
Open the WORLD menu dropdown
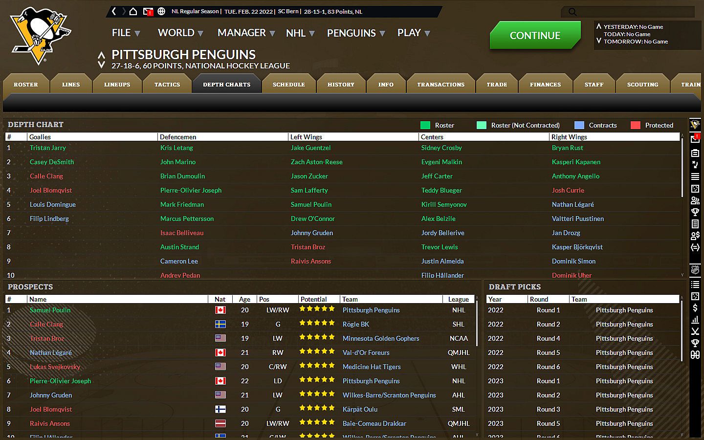click(x=180, y=33)
